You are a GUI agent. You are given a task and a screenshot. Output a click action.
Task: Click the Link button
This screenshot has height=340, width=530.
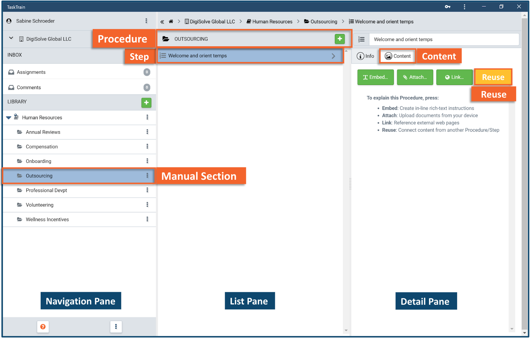coord(454,77)
